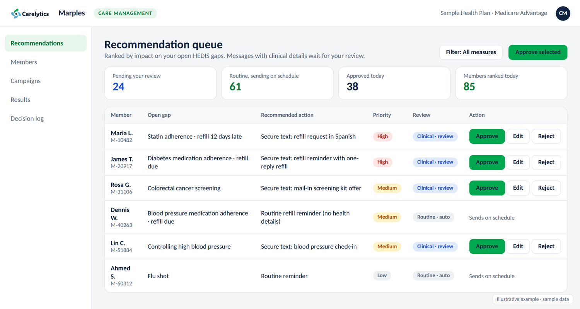Open the Routine, sending on schedule card
Viewport: 580px width, 309px height.
pos(277,83)
